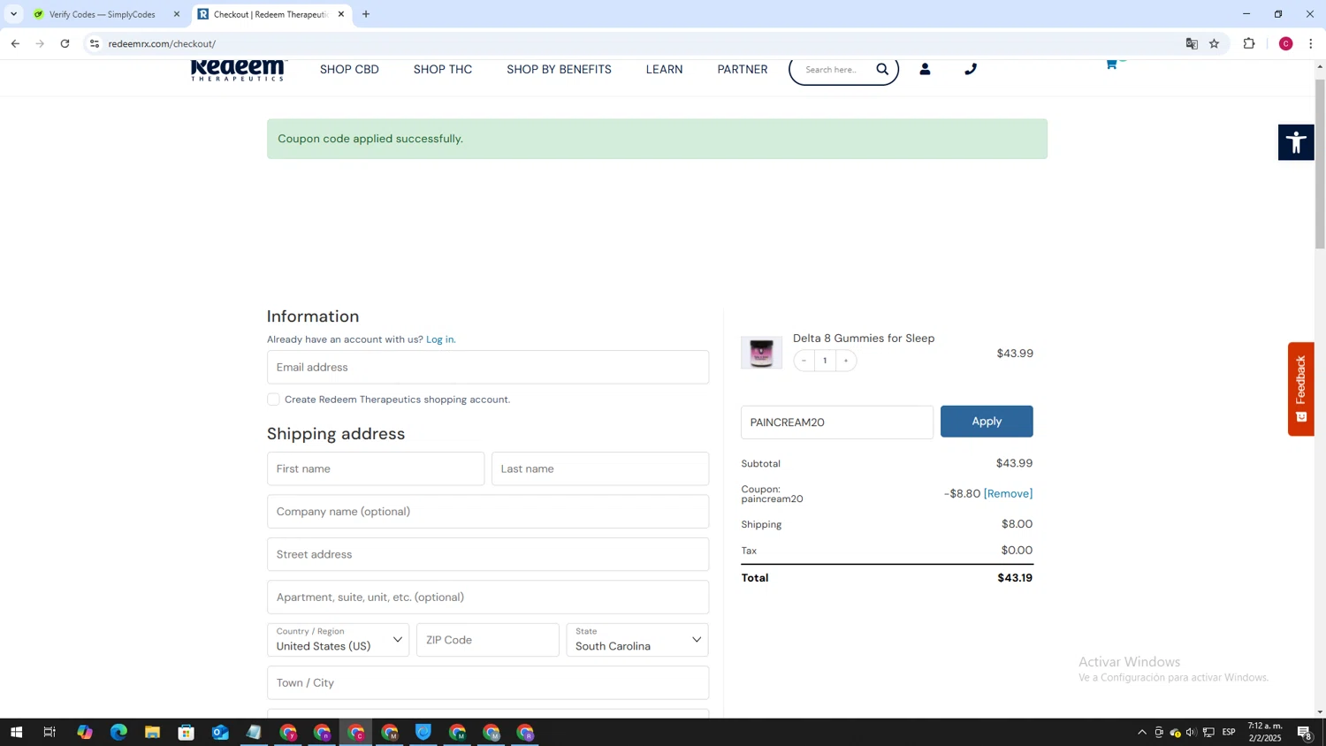Open the Windows Start menu

pyautogui.click(x=16, y=732)
